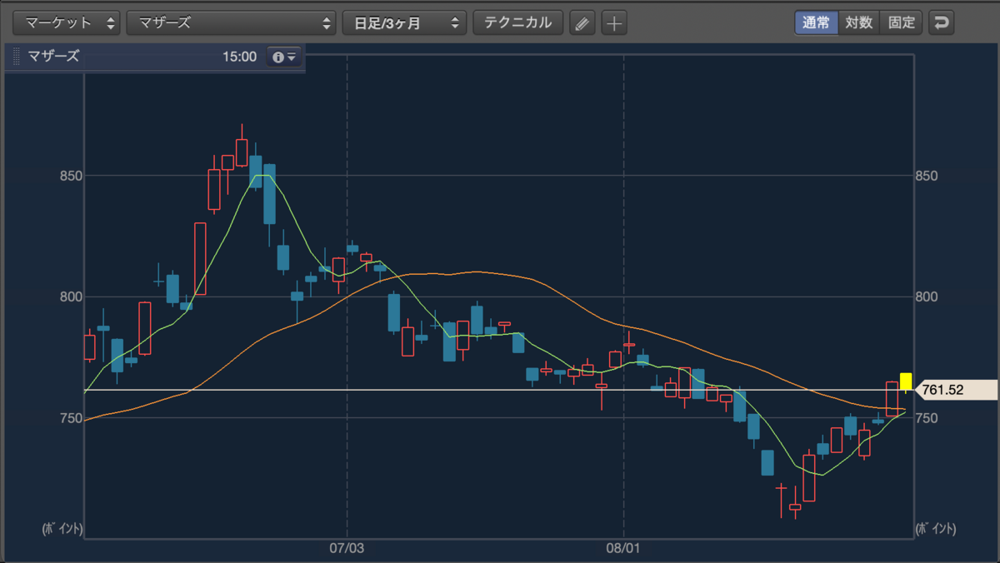Open the info dropdown on マザーズ panel
The width and height of the screenshot is (1000, 563).
tap(284, 57)
